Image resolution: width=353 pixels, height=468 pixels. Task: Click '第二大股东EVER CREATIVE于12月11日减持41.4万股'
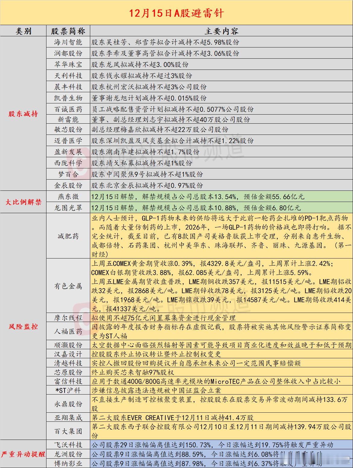(173, 418)
